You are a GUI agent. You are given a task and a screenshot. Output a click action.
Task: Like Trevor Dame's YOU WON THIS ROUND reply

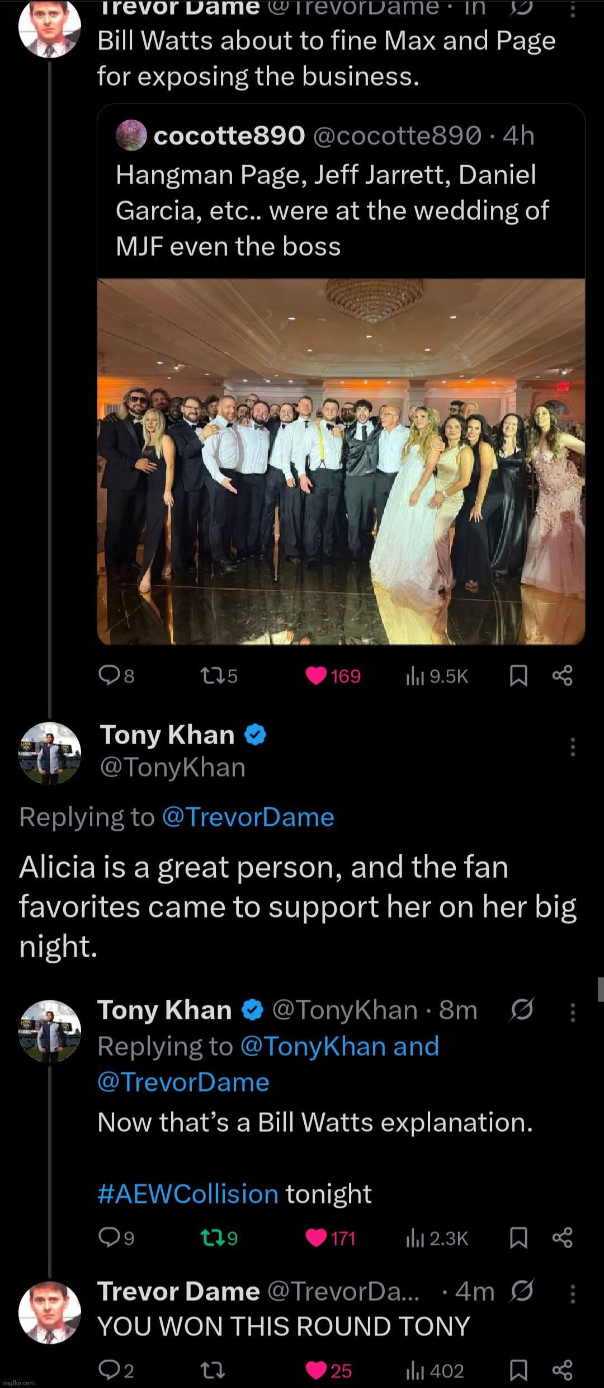point(317,1371)
